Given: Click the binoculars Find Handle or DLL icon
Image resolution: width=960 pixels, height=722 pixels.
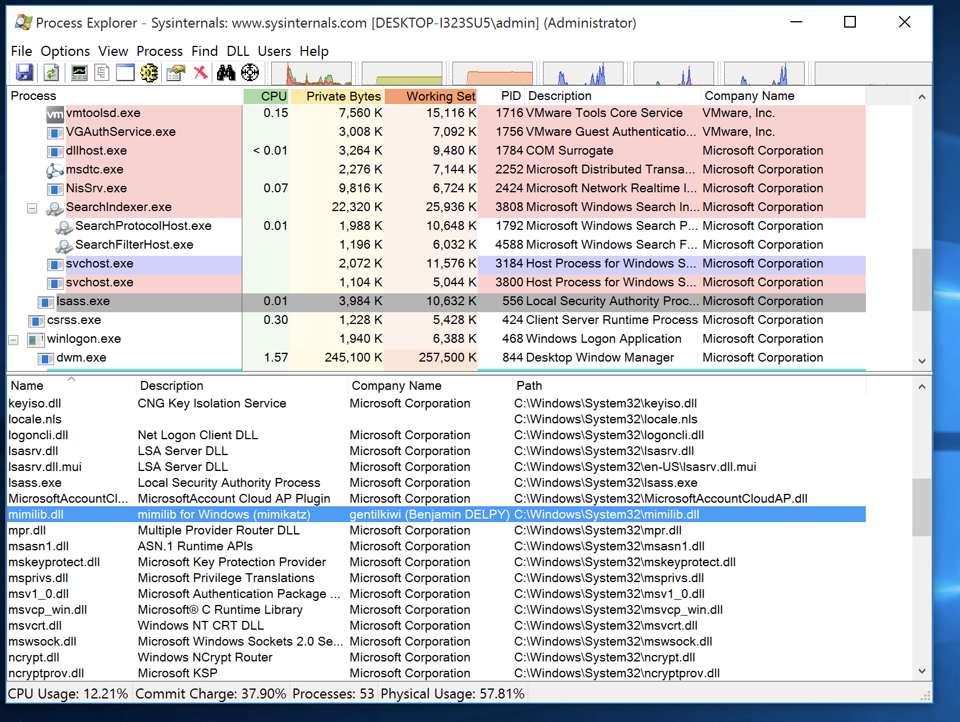Looking at the screenshot, I should click(x=226, y=73).
